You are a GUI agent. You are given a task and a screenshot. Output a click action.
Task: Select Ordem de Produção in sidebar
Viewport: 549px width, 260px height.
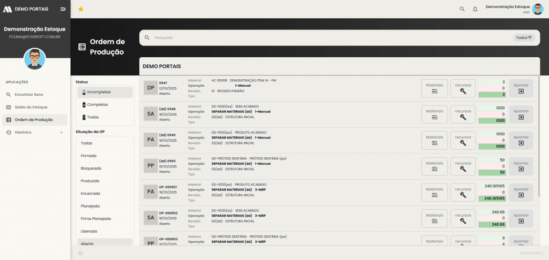35,120
